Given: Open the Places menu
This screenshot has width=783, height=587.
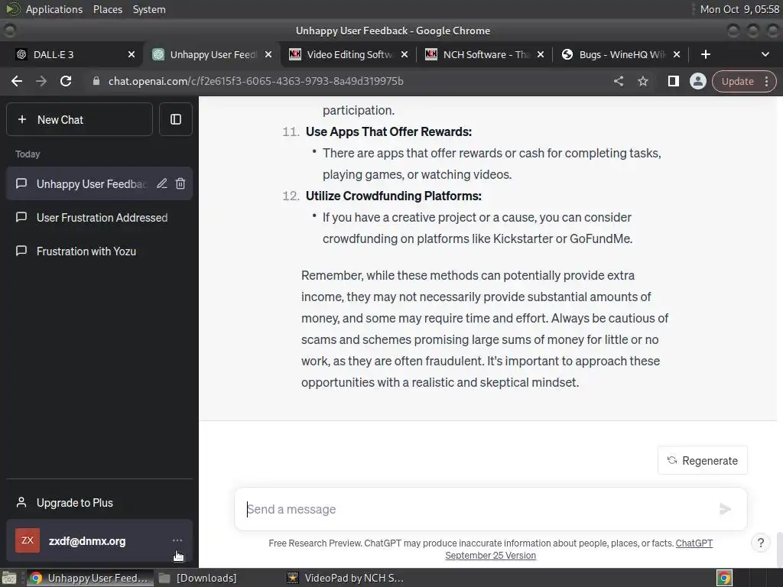Looking at the screenshot, I should (108, 9).
